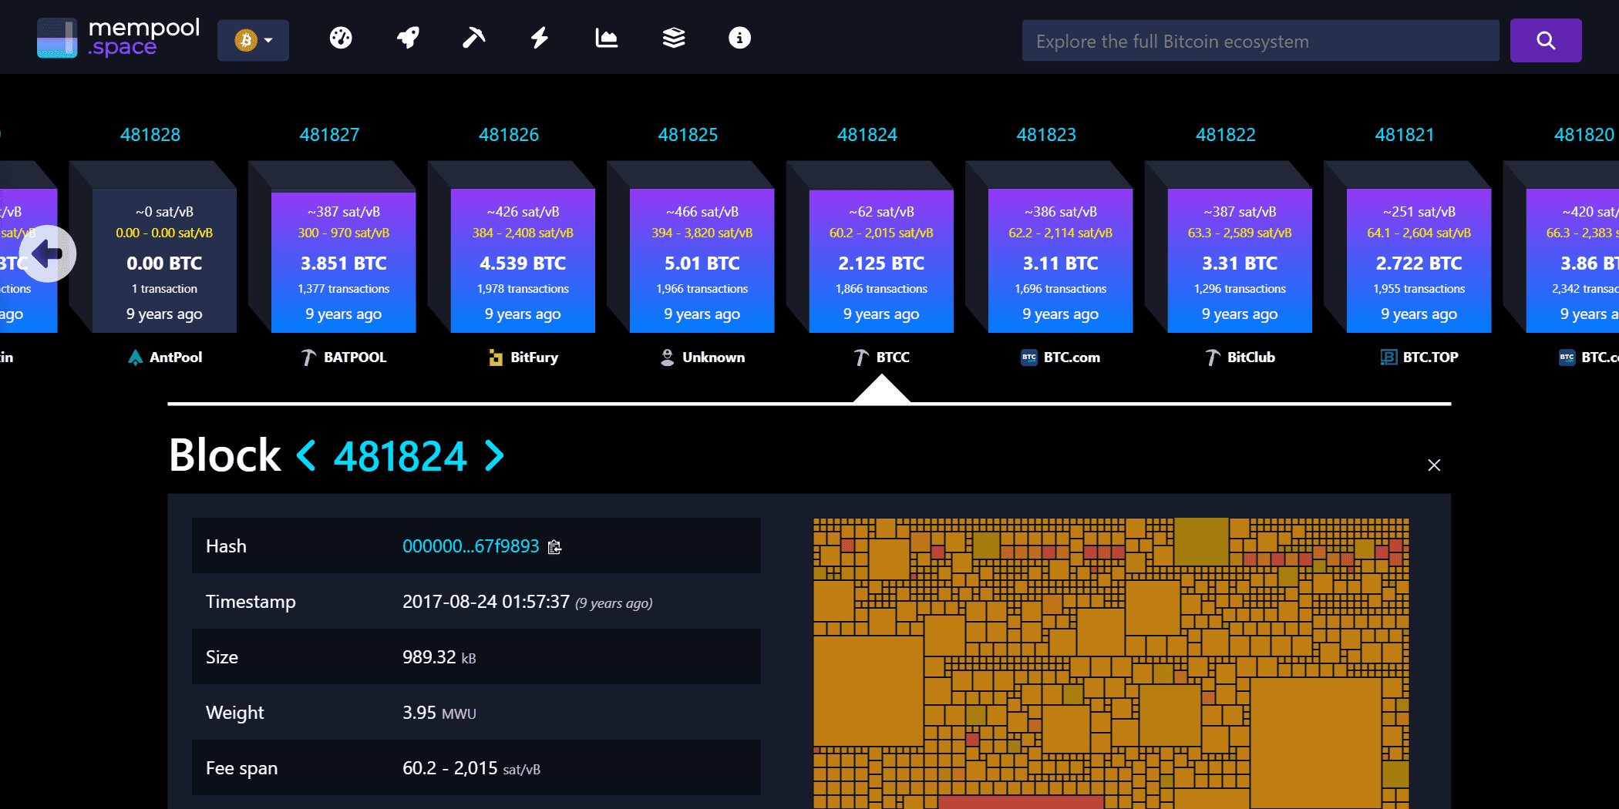The image size is (1619, 809).
Task: Open the Lightning bolt icon
Action: [x=540, y=38]
